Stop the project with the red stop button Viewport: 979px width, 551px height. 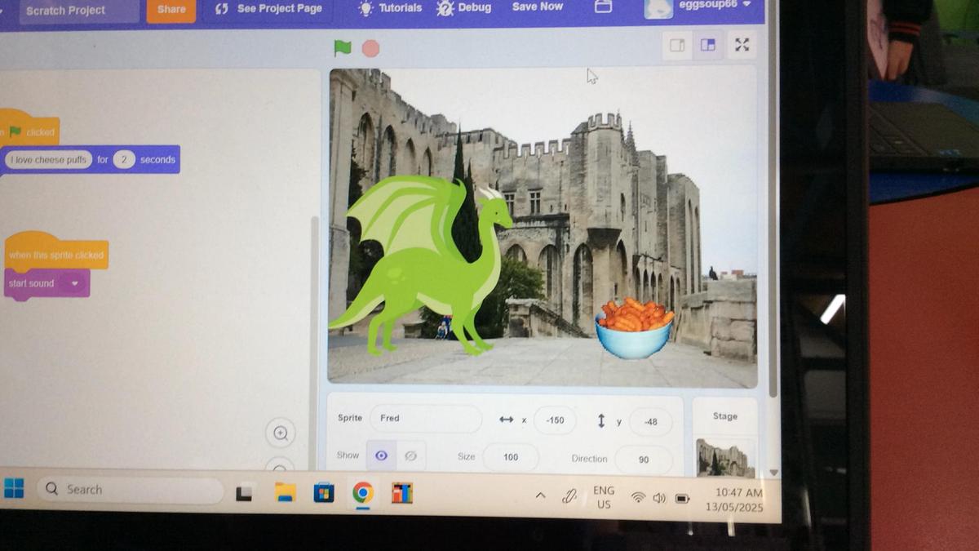pyautogui.click(x=370, y=49)
